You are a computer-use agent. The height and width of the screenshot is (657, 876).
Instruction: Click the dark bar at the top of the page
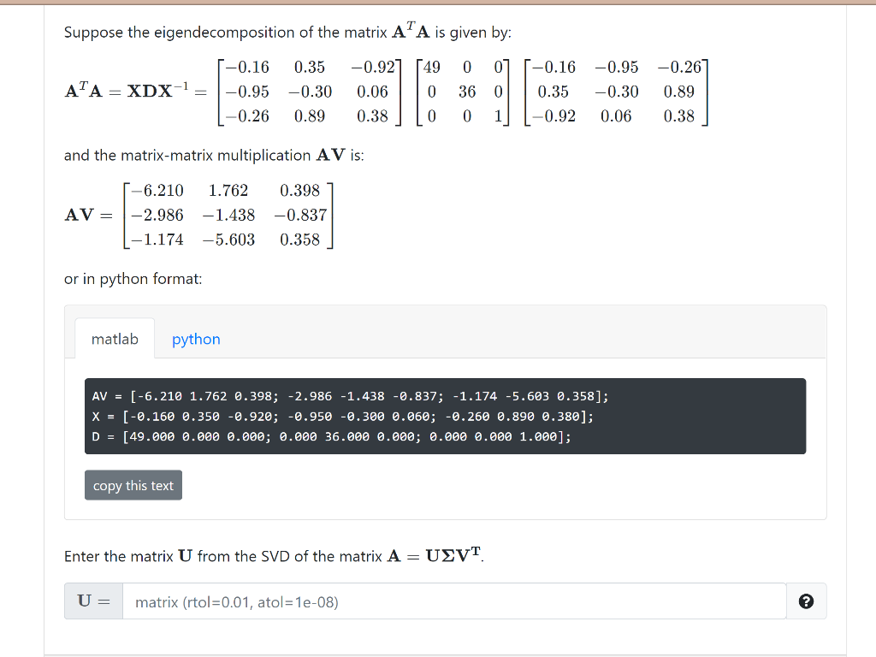click(438, 3)
